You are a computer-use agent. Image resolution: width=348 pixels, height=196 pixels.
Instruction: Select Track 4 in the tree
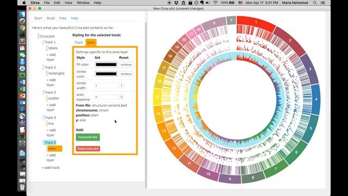point(50,118)
